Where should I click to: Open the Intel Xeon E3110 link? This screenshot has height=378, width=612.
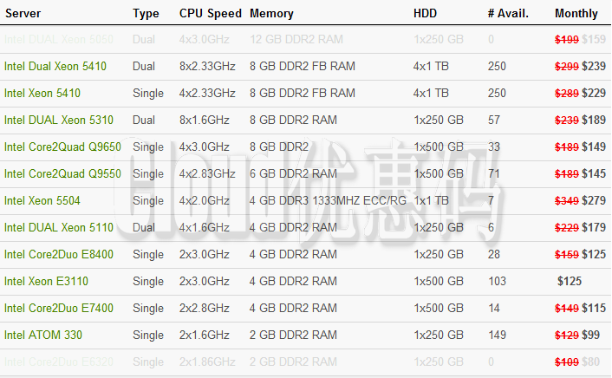46,281
